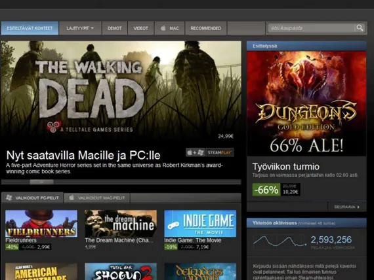Viewport: 374px width, 280px height.
Task: Click the search magnifier icon
Action: pos(360,28)
